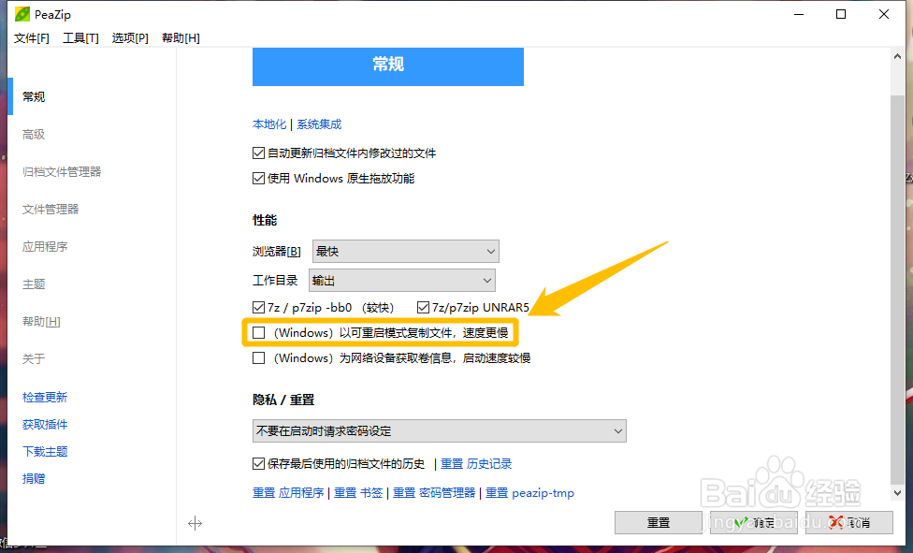
Task: Click the scrollbar up arrow
Action: click(x=897, y=56)
